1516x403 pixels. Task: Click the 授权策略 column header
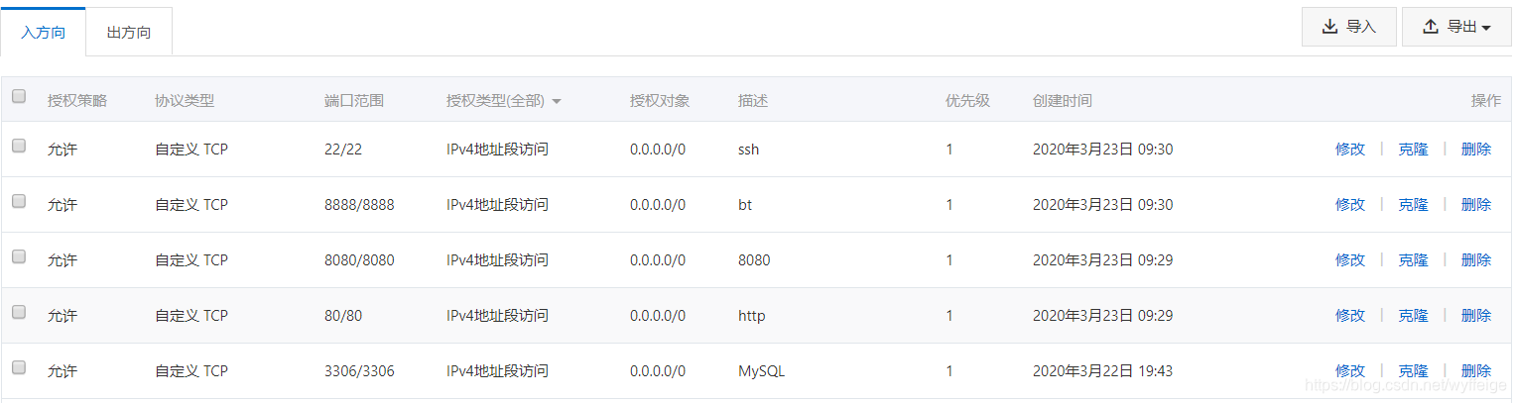click(77, 101)
